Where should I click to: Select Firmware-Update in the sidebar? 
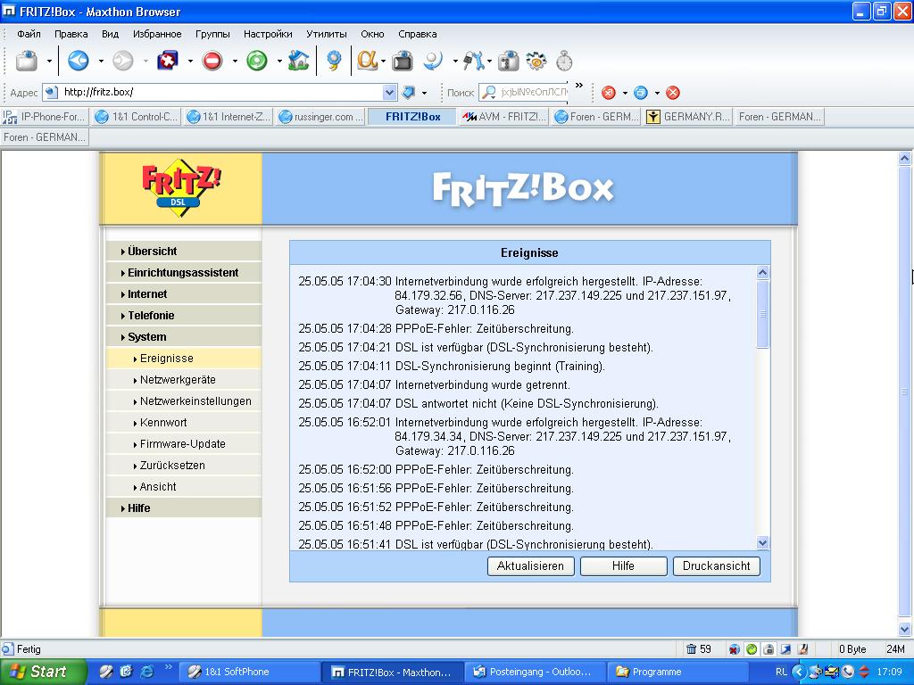pyautogui.click(x=184, y=444)
